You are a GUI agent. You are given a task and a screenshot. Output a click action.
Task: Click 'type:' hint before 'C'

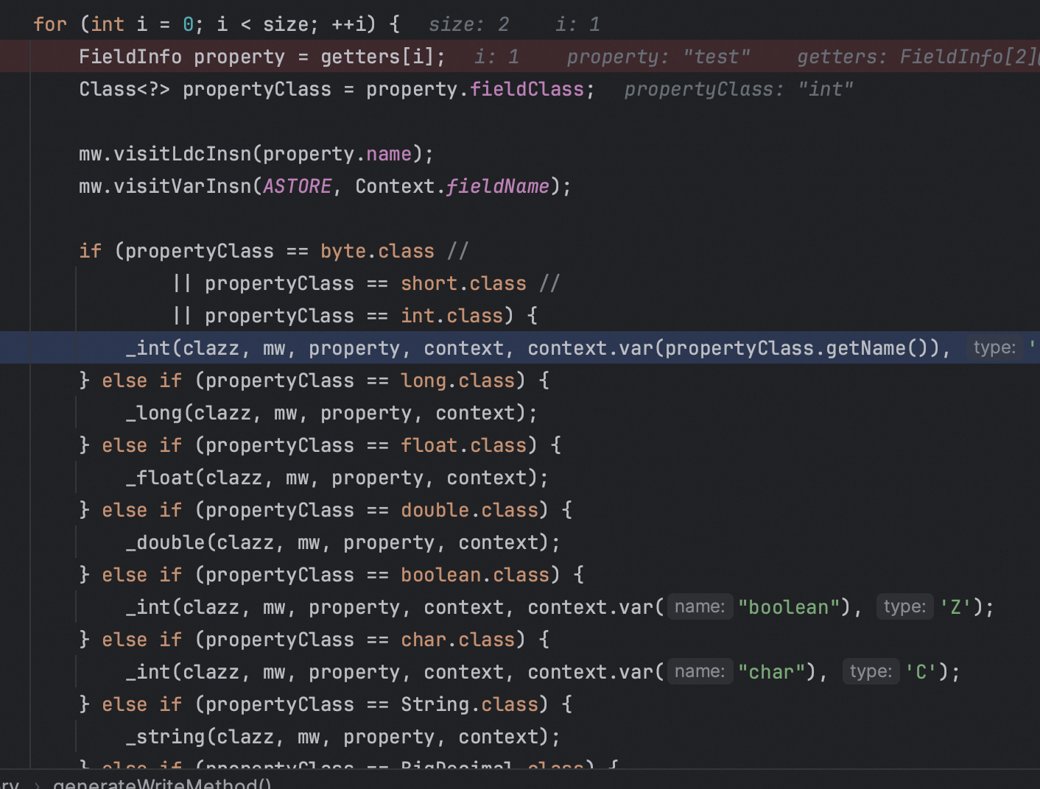(871, 671)
